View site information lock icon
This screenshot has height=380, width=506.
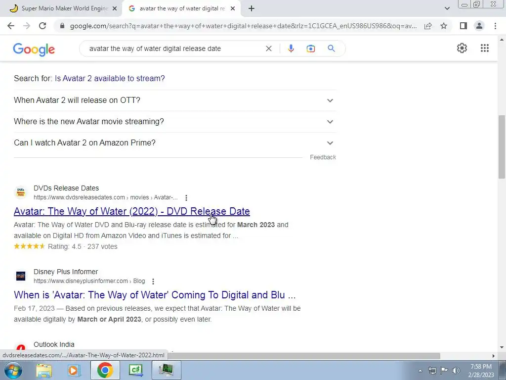pos(62,26)
